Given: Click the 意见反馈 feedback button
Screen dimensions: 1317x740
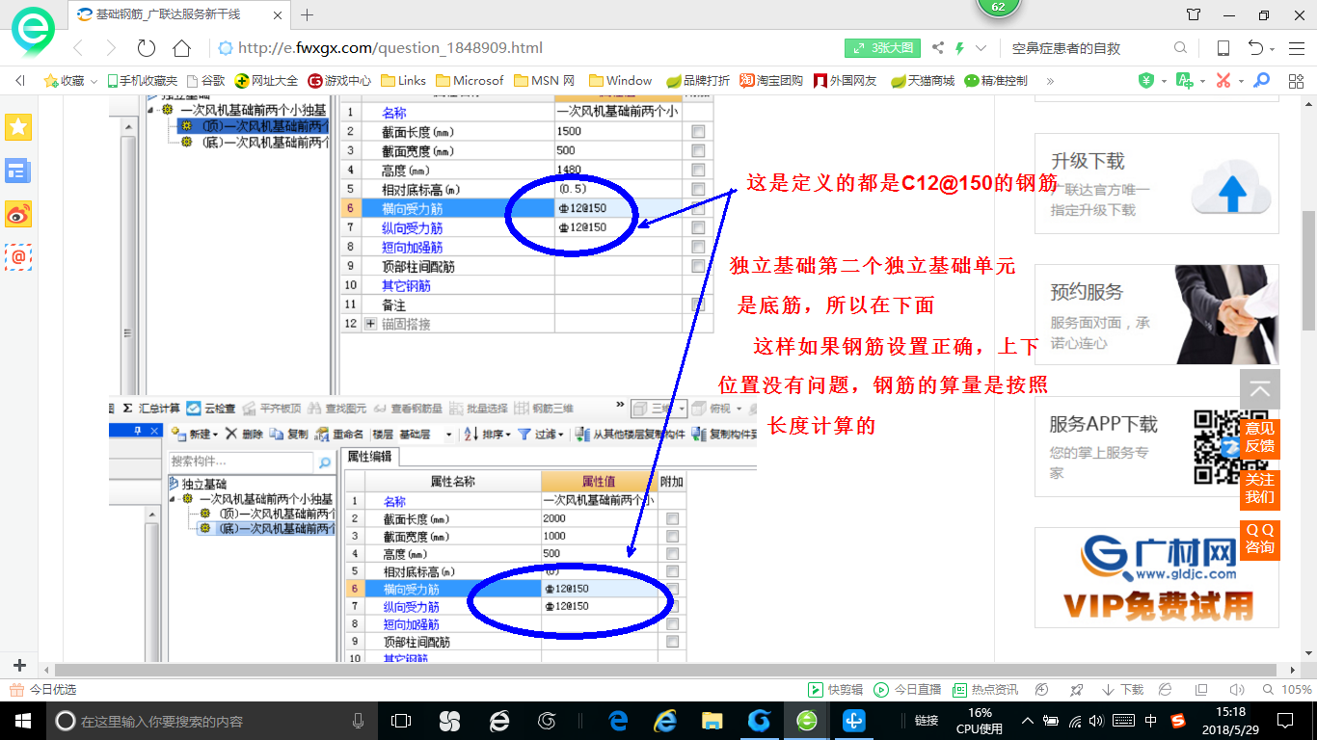Looking at the screenshot, I should pyautogui.click(x=1259, y=436).
